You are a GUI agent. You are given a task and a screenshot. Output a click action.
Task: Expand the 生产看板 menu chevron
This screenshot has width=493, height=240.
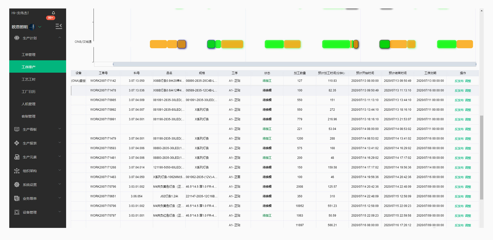pyautogui.click(x=60, y=129)
